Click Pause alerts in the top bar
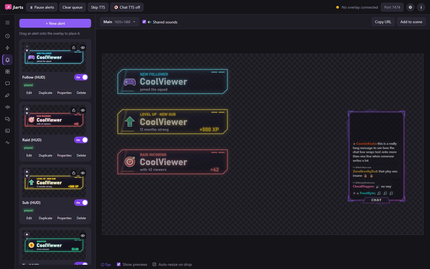 click(42, 7)
